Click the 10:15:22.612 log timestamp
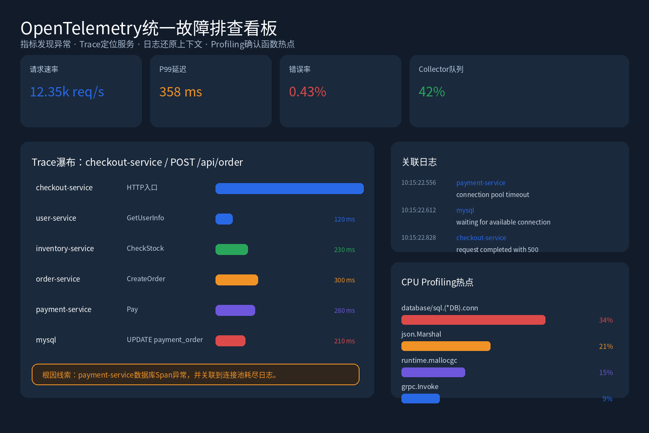649x433 pixels. [419, 210]
